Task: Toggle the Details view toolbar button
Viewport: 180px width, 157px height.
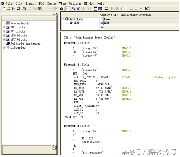Action: pos(100,9)
